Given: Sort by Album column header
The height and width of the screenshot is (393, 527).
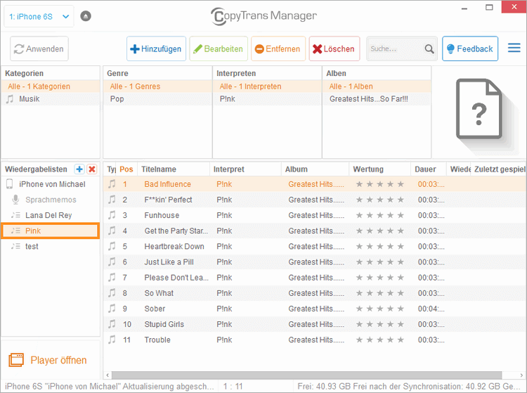Looking at the screenshot, I should [x=315, y=169].
